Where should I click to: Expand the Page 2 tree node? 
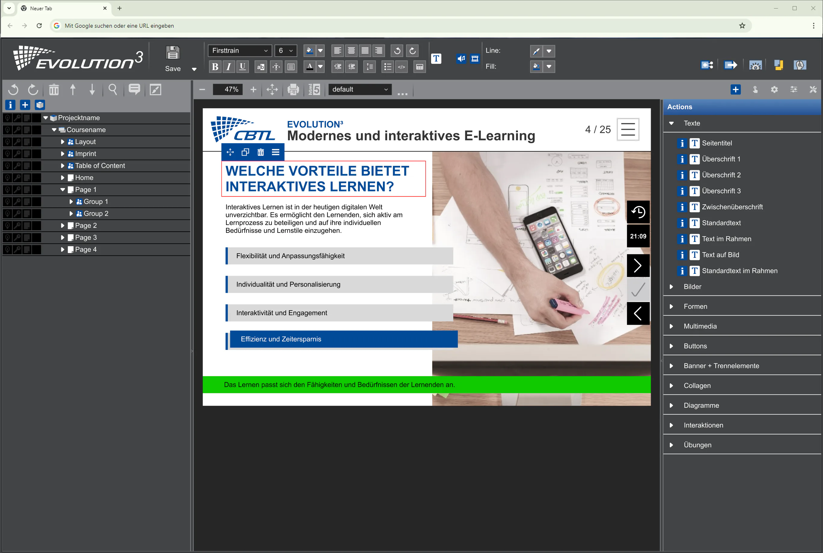62,226
